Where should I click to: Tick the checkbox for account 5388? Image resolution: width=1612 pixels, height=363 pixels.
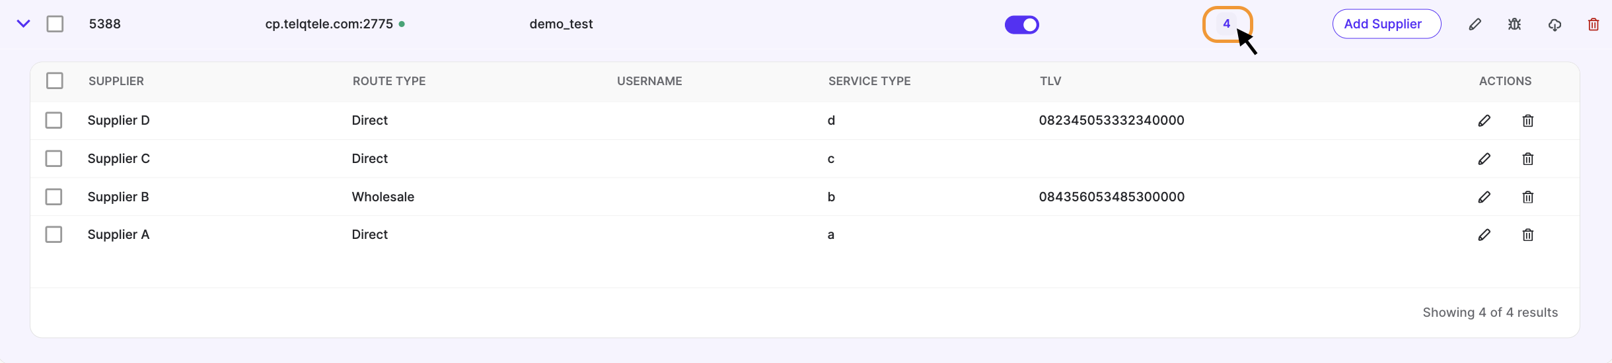pos(55,24)
